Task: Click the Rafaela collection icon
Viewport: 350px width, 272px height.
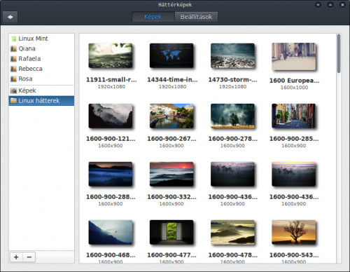Action: pyautogui.click(x=13, y=59)
